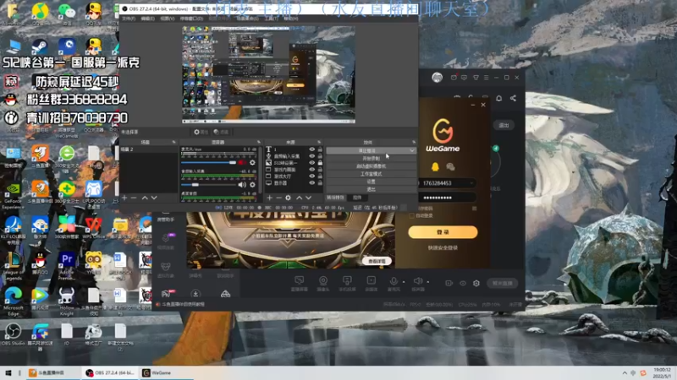
Task: Open the settings gear in Douyu streaming toolbar
Action: click(x=476, y=283)
